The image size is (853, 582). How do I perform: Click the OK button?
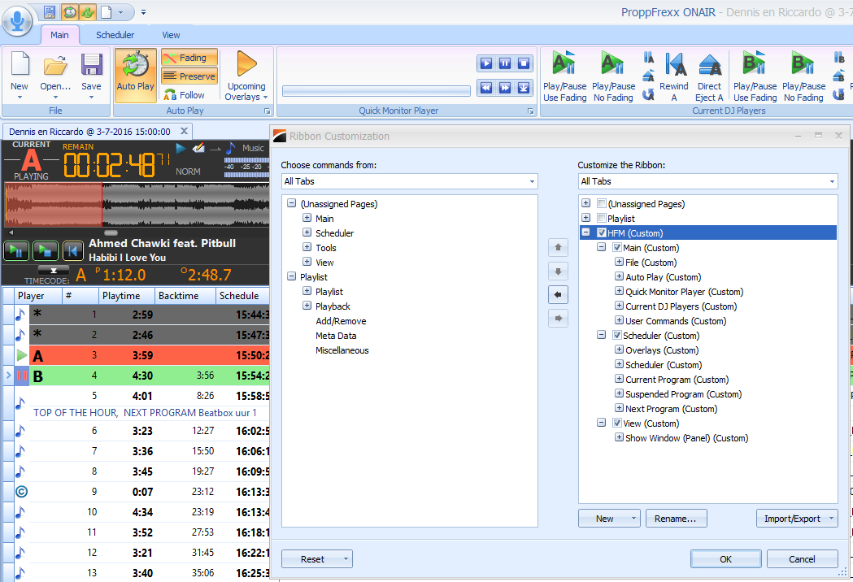point(725,559)
